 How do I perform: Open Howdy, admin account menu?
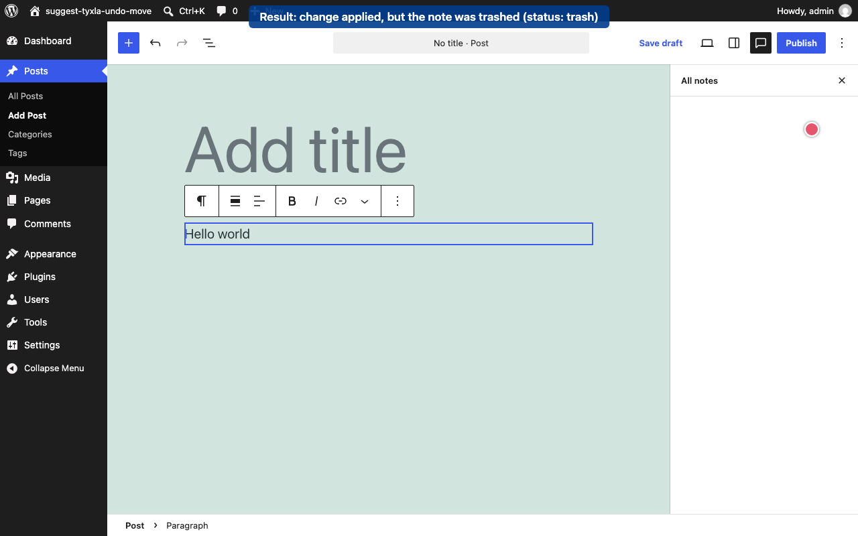pyautogui.click(x=814, y=11)
